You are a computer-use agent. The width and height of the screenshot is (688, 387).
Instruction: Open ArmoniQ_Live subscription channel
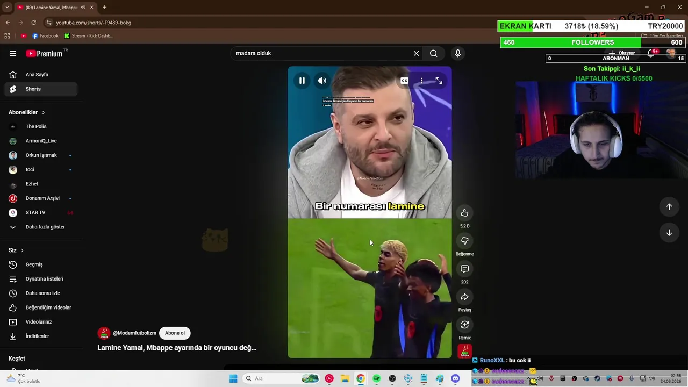(x=41, y=141)
